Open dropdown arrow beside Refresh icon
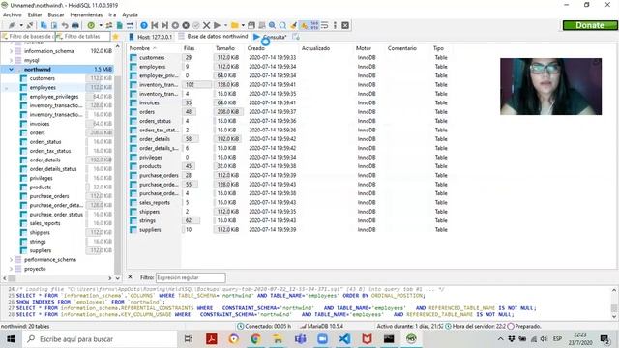The height and width of the screenshot is (348, 619). 101,25
